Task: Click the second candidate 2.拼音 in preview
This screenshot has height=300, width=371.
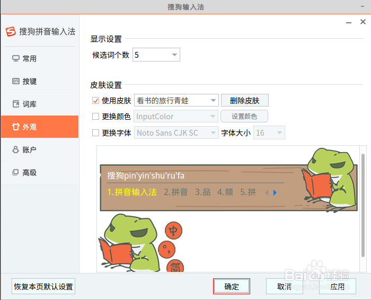Action: pyautogui.click(x=176, y=192)
